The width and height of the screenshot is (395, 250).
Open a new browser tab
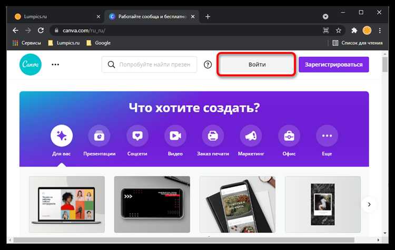click(x=208, y=16)
